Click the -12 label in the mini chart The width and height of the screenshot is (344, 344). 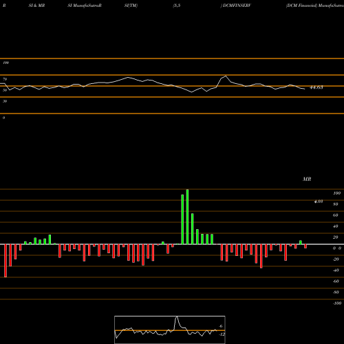[x=222, y=334]
